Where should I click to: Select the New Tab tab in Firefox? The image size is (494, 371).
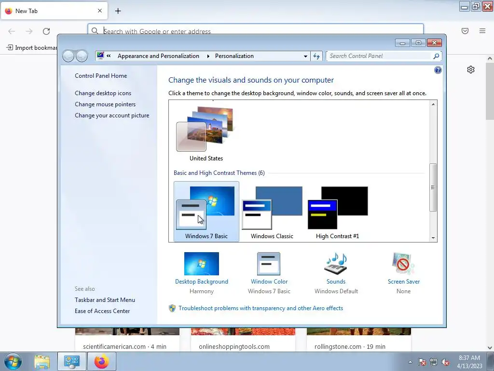click(54, 11)
